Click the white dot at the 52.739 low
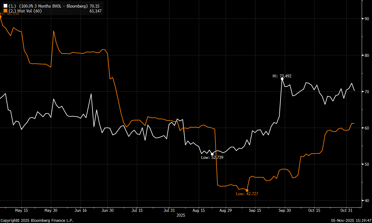The height and width of the screenshot is (223, 372). coord(212,154)
